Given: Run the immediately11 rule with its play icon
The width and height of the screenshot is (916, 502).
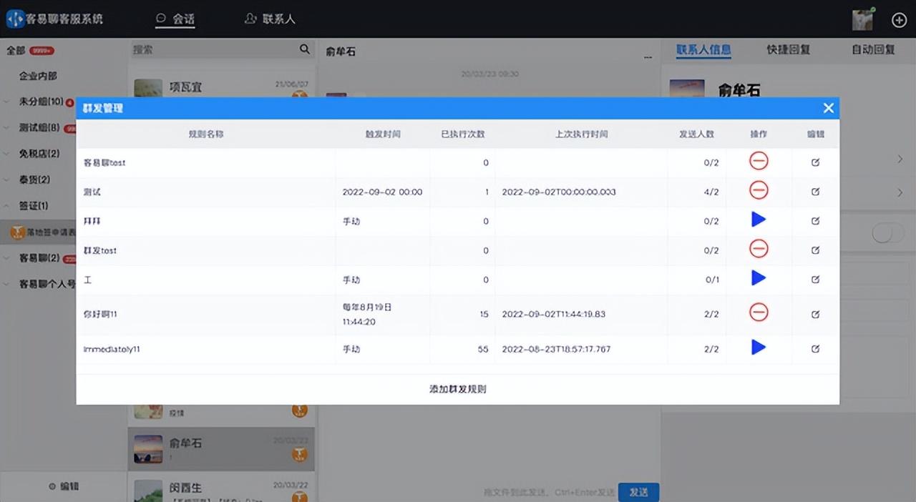Looking at the screenshot, I should pos(758,348).
